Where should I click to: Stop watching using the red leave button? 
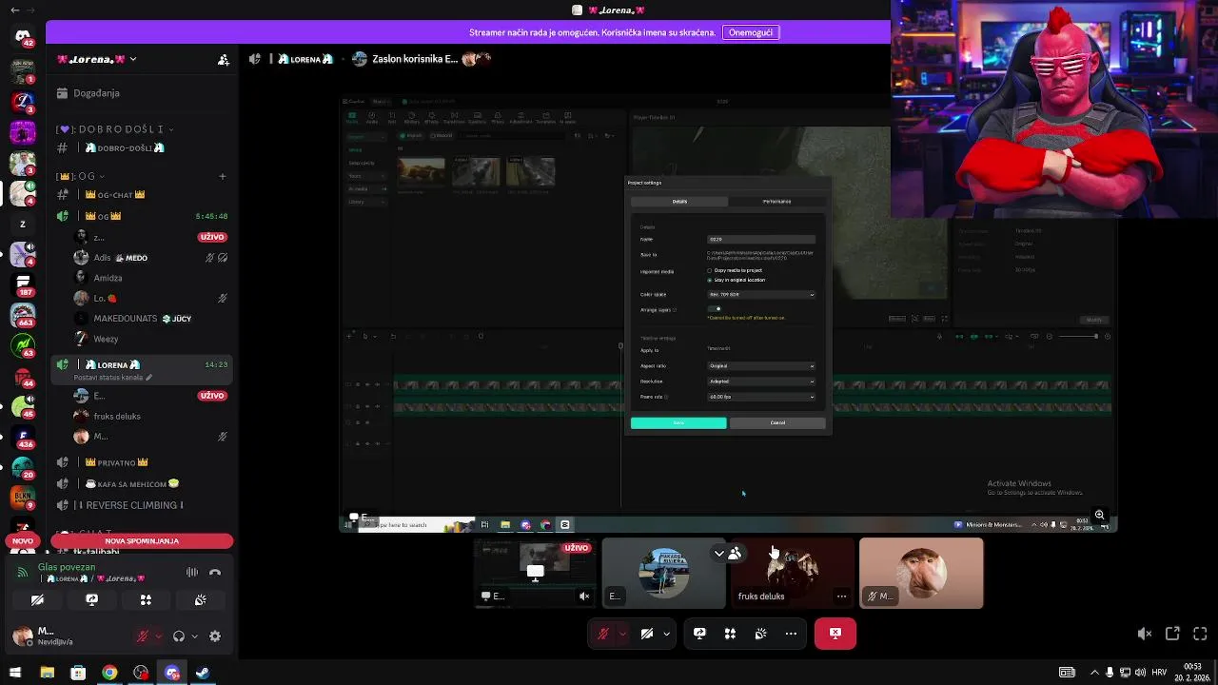(x=835, y=634)
